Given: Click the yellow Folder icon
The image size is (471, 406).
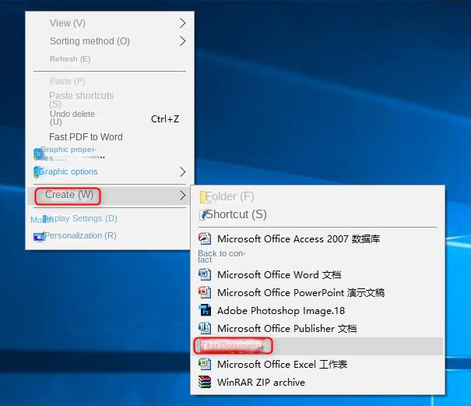Looking at the screenshot, I should [x=202, y=197].
